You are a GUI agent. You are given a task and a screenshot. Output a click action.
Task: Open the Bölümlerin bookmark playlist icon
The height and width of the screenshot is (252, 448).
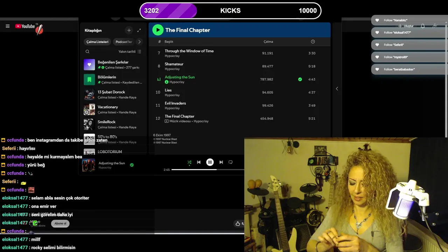tap(89, 79)
